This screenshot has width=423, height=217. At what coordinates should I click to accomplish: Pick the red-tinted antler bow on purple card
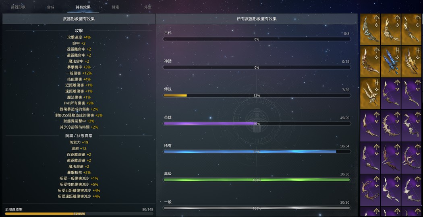coord(411,158)
